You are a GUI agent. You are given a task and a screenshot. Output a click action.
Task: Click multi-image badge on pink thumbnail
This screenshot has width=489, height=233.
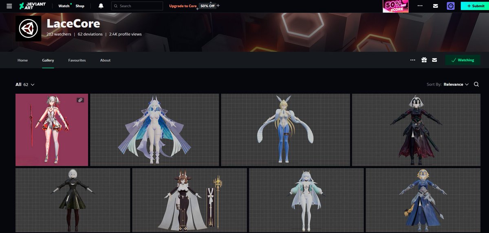[x=80, y=100]
